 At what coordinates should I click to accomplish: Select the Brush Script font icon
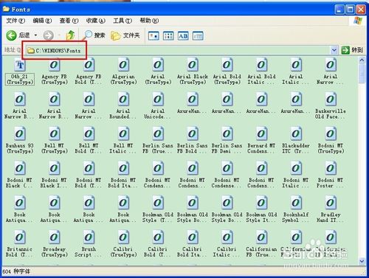click(x=89, y=237)
